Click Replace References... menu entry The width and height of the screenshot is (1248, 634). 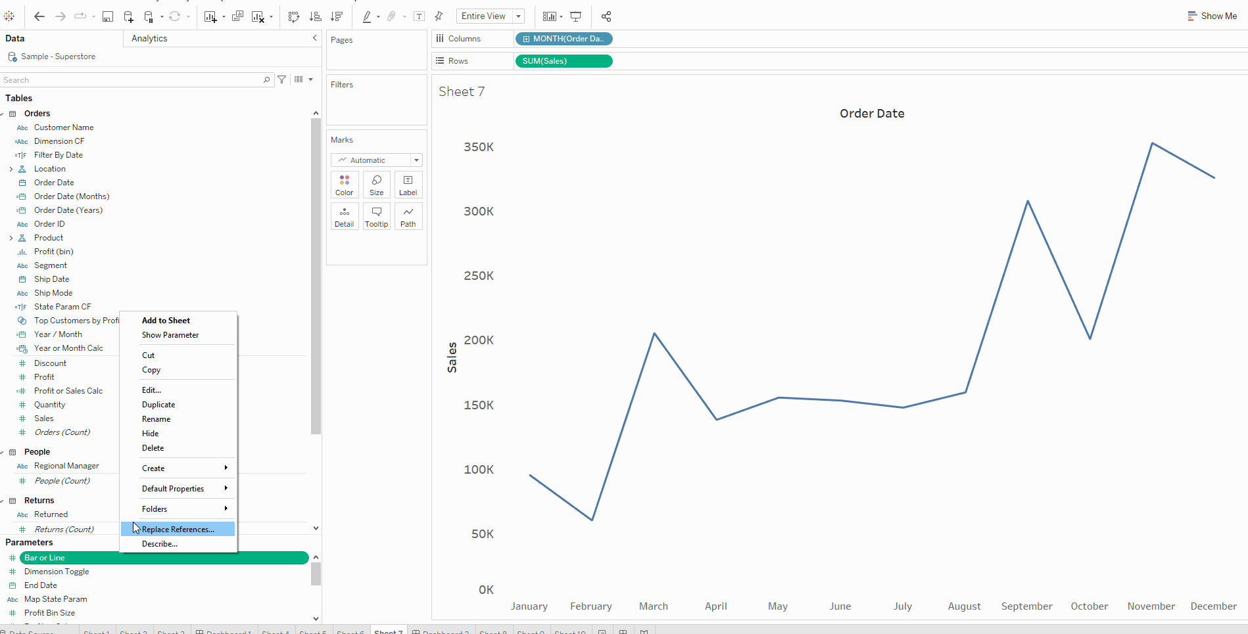pos(178,530)
